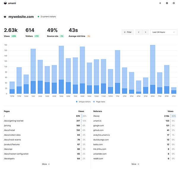Viewport: 178px width, 169px height.
Task: Select the /pricing page row
Action: [45, 126]
